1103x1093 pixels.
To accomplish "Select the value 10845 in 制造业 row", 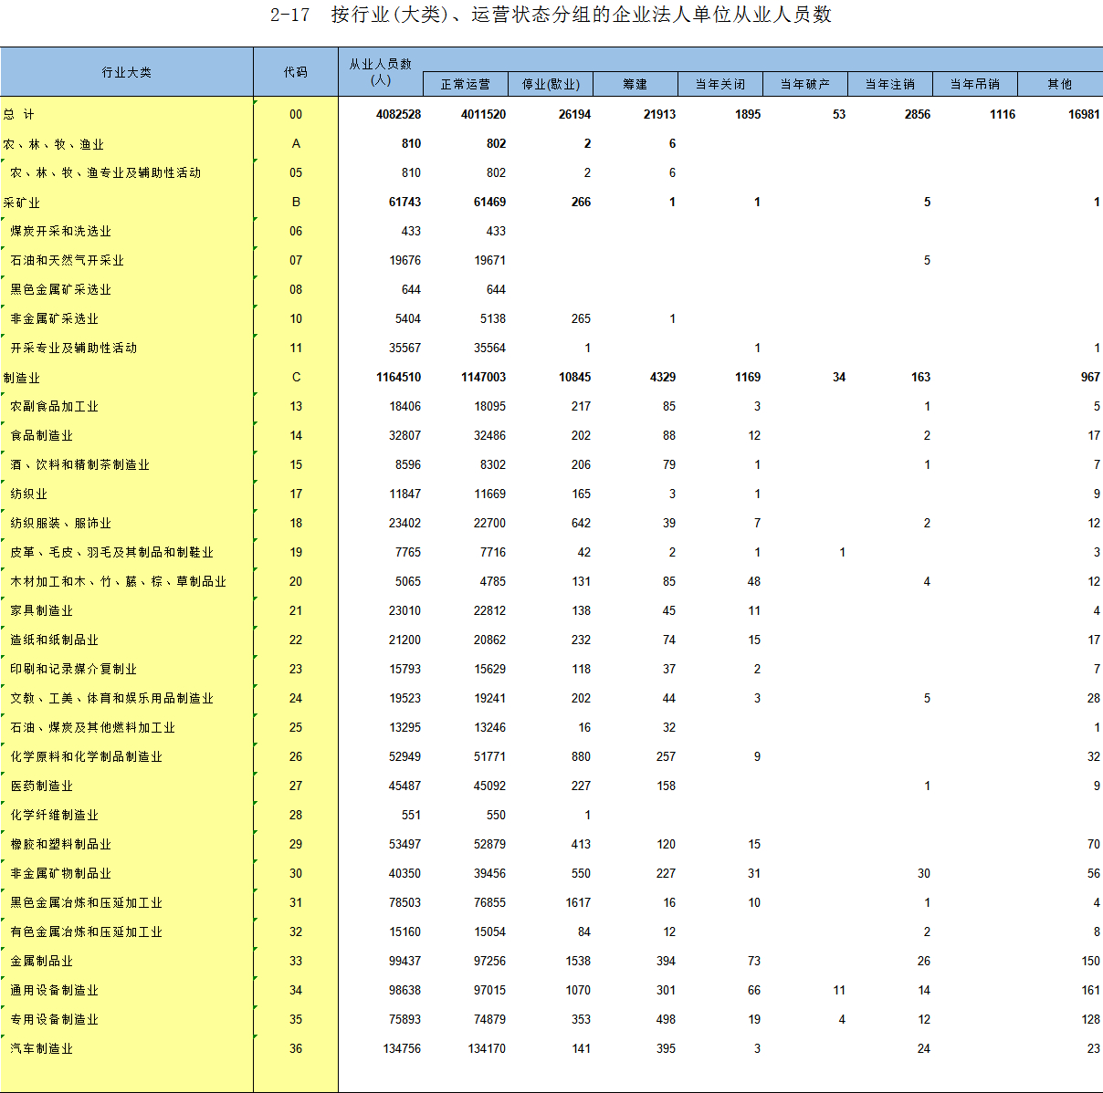I will 574,377.
